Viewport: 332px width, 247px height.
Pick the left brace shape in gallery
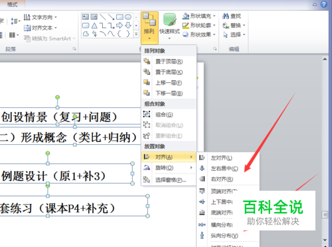click(120, 34)
